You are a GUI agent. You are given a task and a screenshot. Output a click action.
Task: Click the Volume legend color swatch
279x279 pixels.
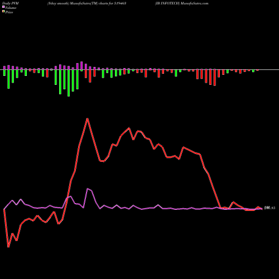(x=3, y=7)
